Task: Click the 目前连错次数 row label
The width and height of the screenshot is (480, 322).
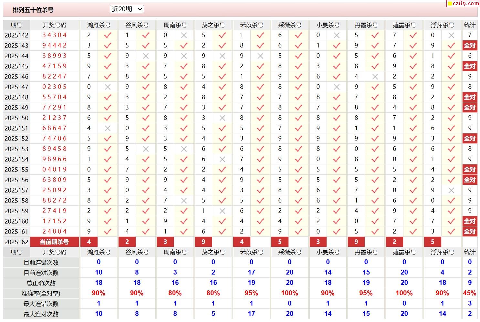Action: pyautogui.click(x=41, y=263)
